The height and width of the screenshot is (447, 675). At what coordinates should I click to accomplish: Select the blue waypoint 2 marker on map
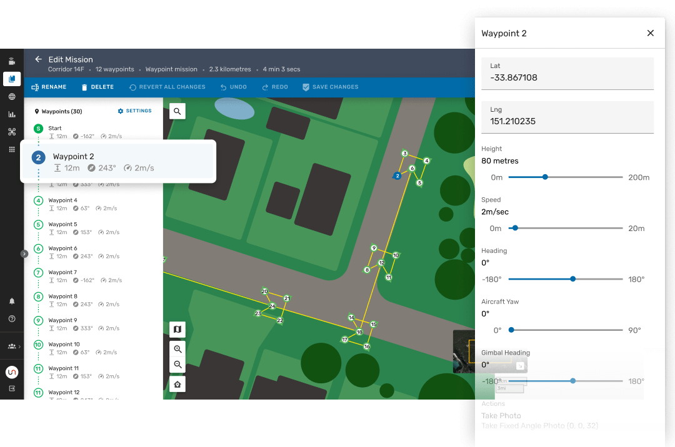pos(397,176)
